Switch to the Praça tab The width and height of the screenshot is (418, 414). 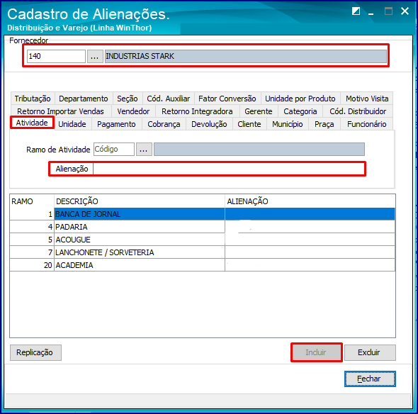tap(324, 124)
